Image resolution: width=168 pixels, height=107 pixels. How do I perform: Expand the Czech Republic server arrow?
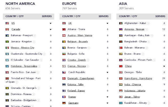(107, 72)
